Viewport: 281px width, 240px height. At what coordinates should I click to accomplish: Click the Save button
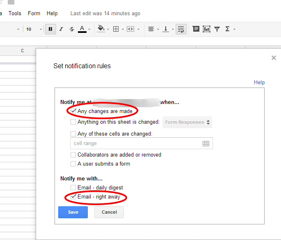73,212
